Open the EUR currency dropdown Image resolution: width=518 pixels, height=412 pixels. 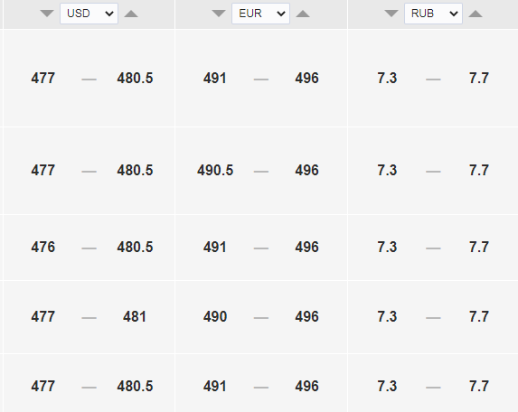[x=260, y=14]
